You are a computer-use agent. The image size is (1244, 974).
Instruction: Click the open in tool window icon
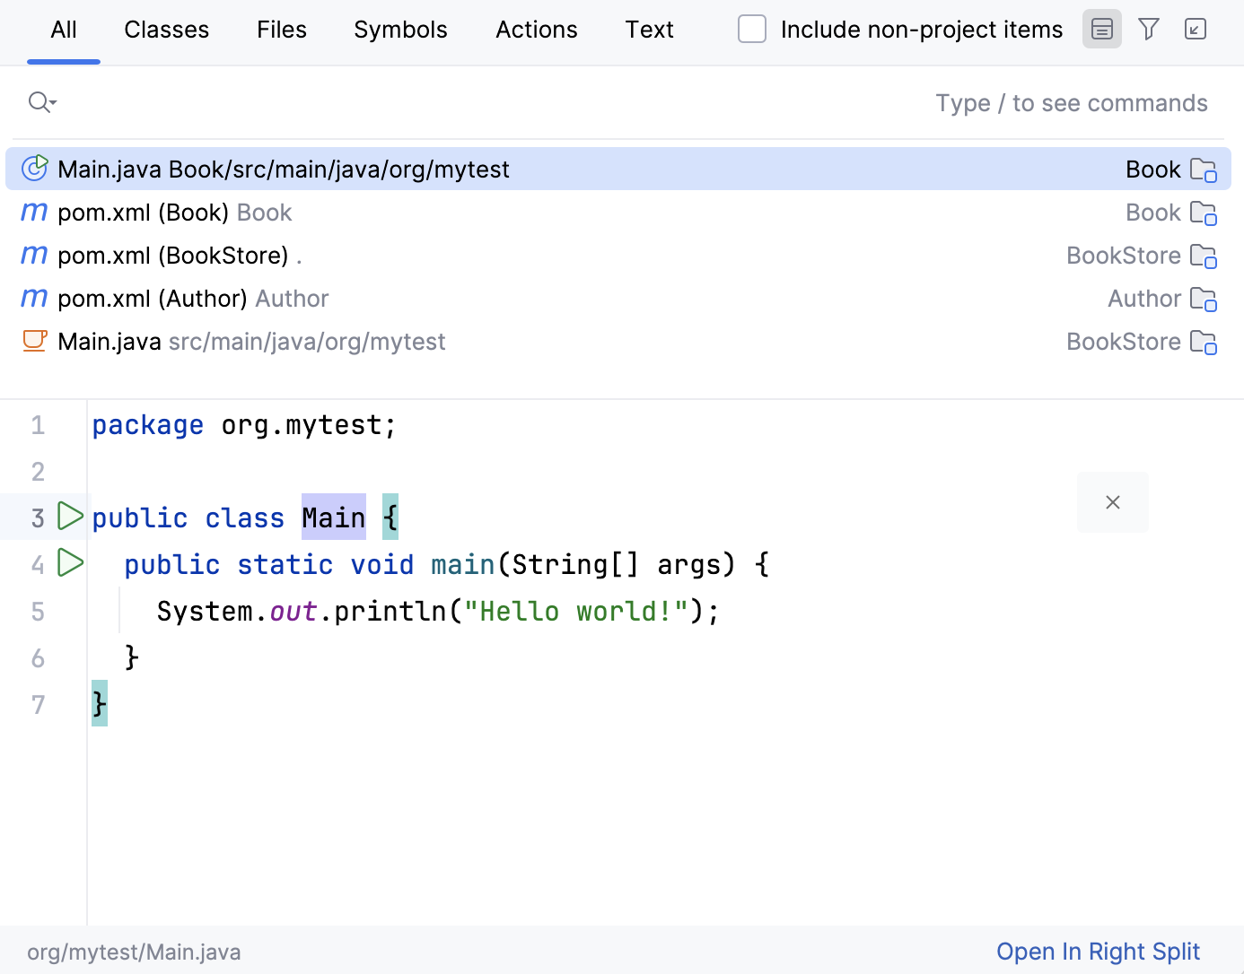pos(1195,30)
